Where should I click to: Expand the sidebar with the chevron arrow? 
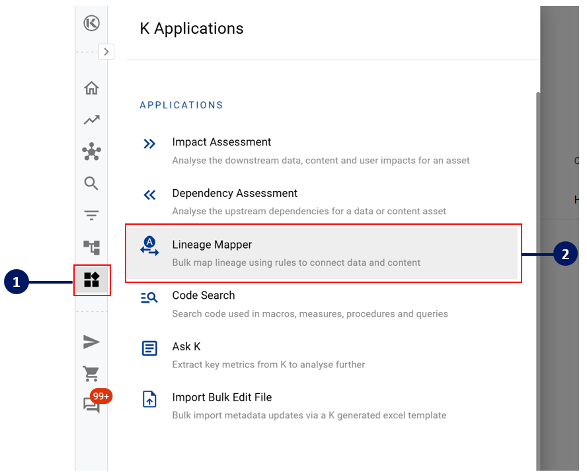pos(106,52)
